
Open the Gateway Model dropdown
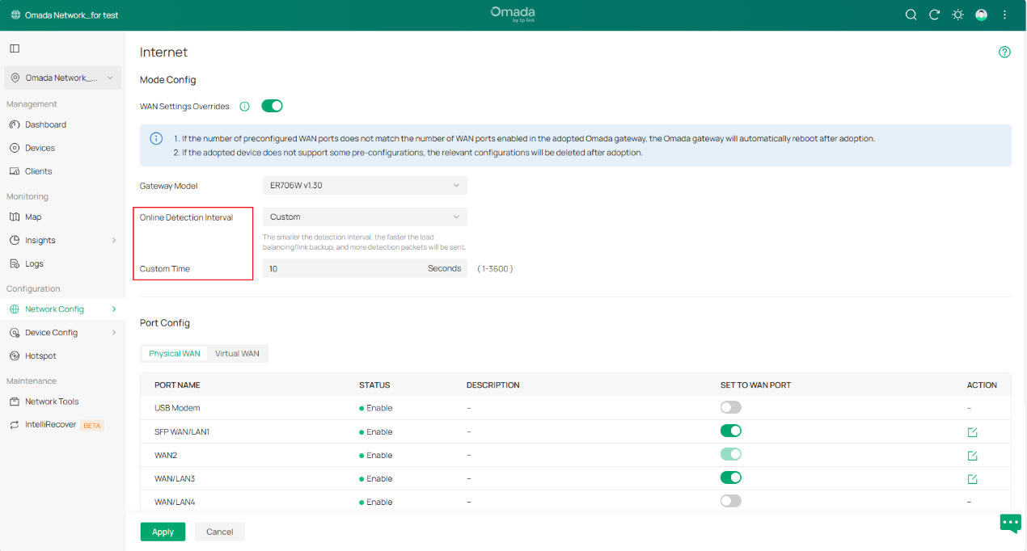[x=365, y=186]
